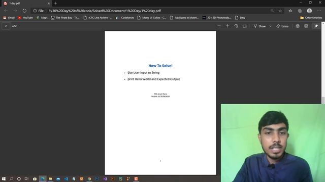325x182 pixels.
Task: Open the 20+ 3D Photorealis... bookmark
Action: [217, 18]
